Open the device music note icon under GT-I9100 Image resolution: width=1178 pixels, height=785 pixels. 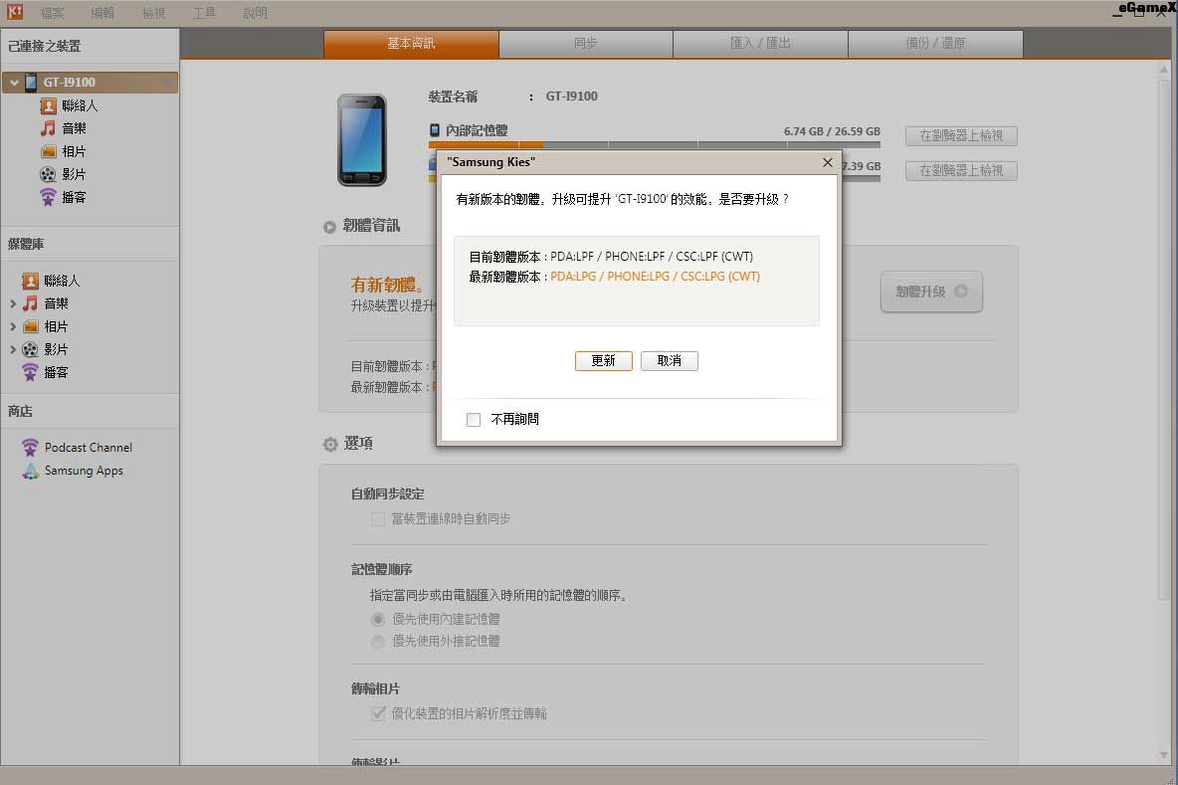point(48,128)
